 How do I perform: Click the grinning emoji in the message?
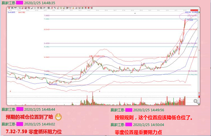(x=58, y=116)
